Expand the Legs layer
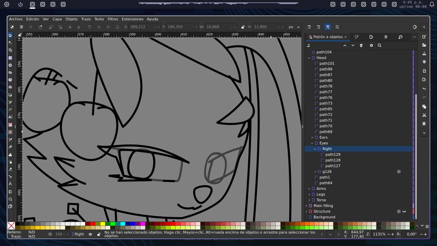The width and height of the screenshot is (437, 246). pyautogui.click(x=309, y=194)
